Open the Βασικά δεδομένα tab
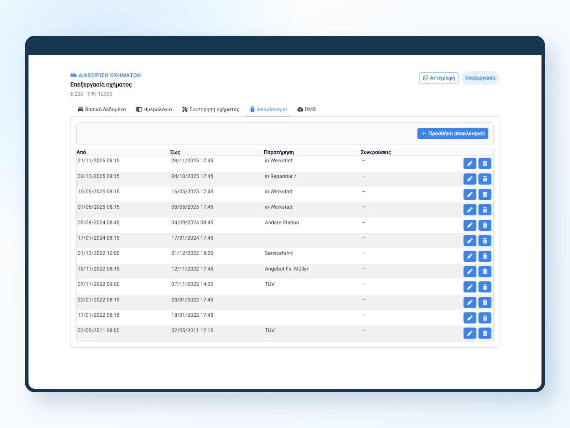The image size is (570, 428). (x=102, y=109)
